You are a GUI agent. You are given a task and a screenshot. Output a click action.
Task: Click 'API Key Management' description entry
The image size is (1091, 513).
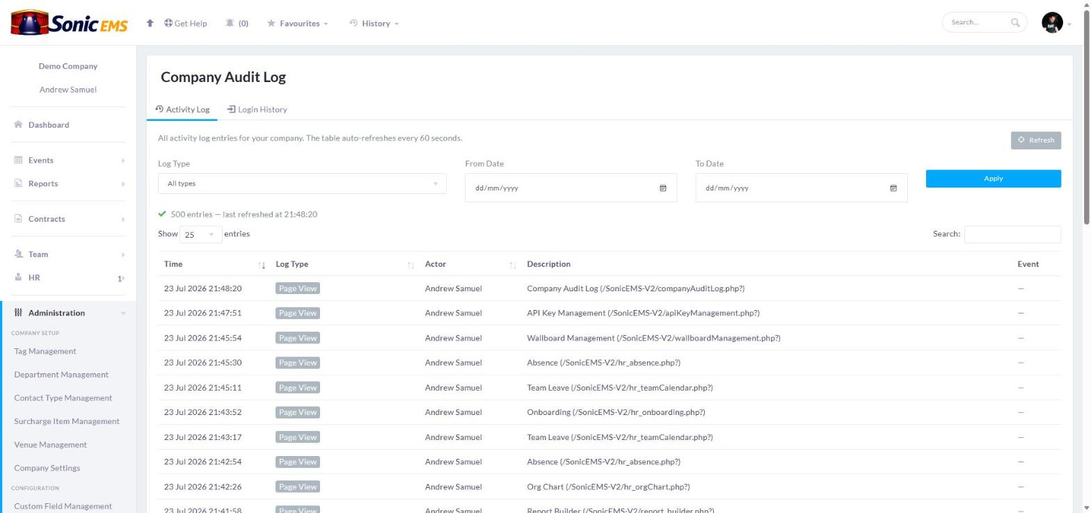(x=643, y=313)
